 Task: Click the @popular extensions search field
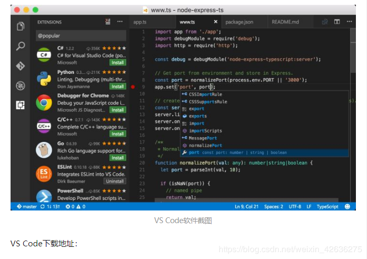[81, 36]
